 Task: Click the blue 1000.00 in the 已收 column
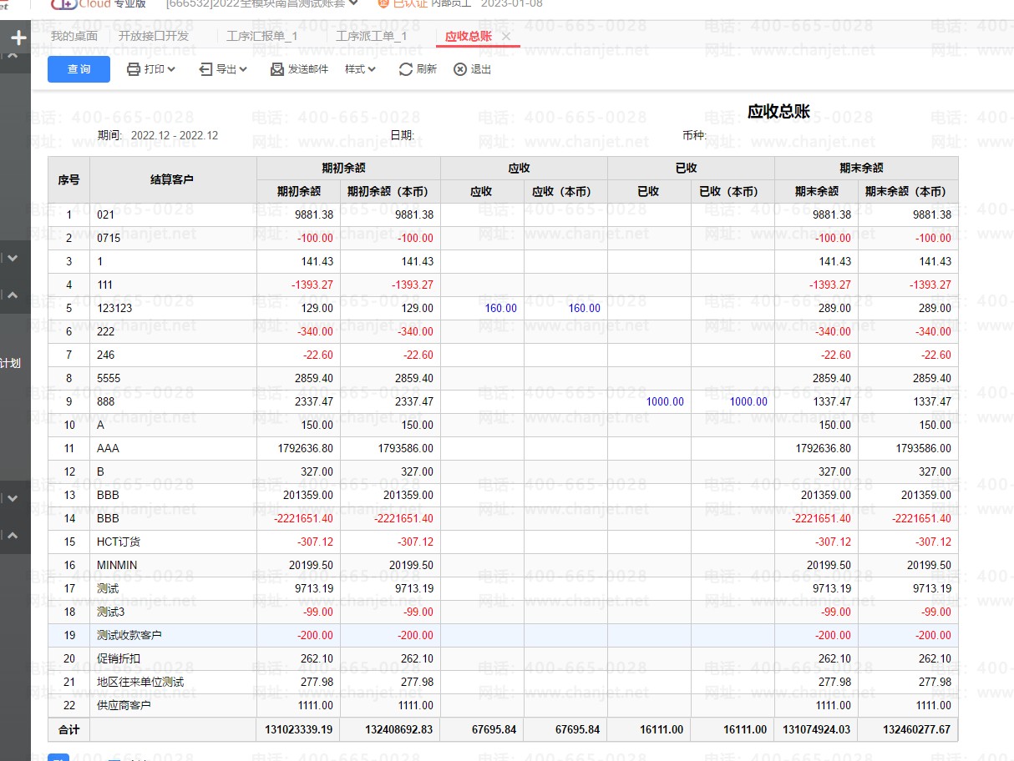(x=665, y=401)
